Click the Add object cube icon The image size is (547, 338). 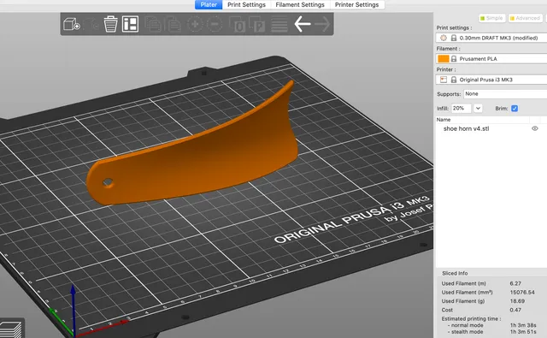pyautogui.click(x=72, y=24)
